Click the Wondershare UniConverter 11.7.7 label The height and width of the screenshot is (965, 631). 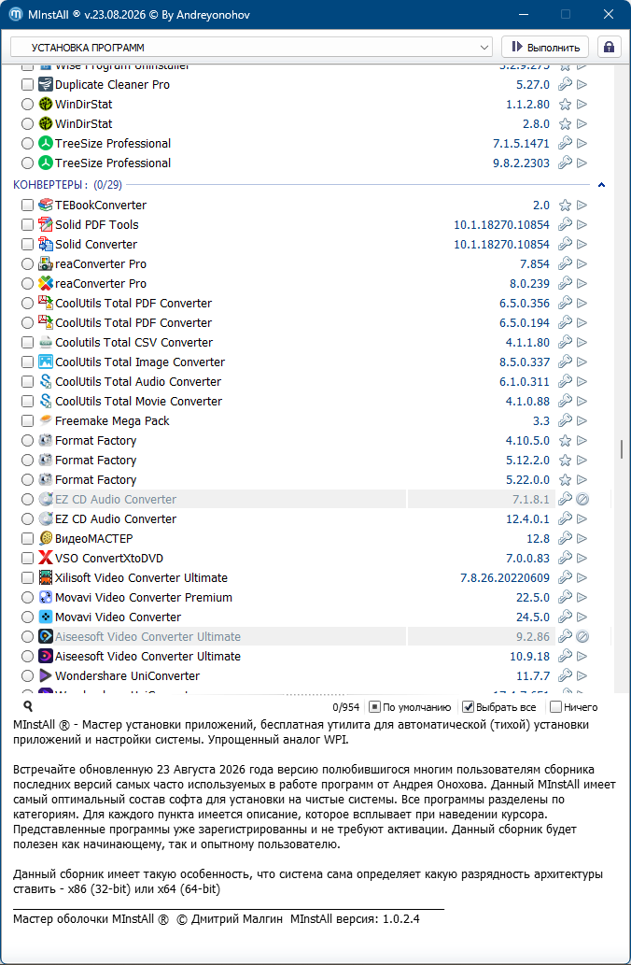point(127,675)
